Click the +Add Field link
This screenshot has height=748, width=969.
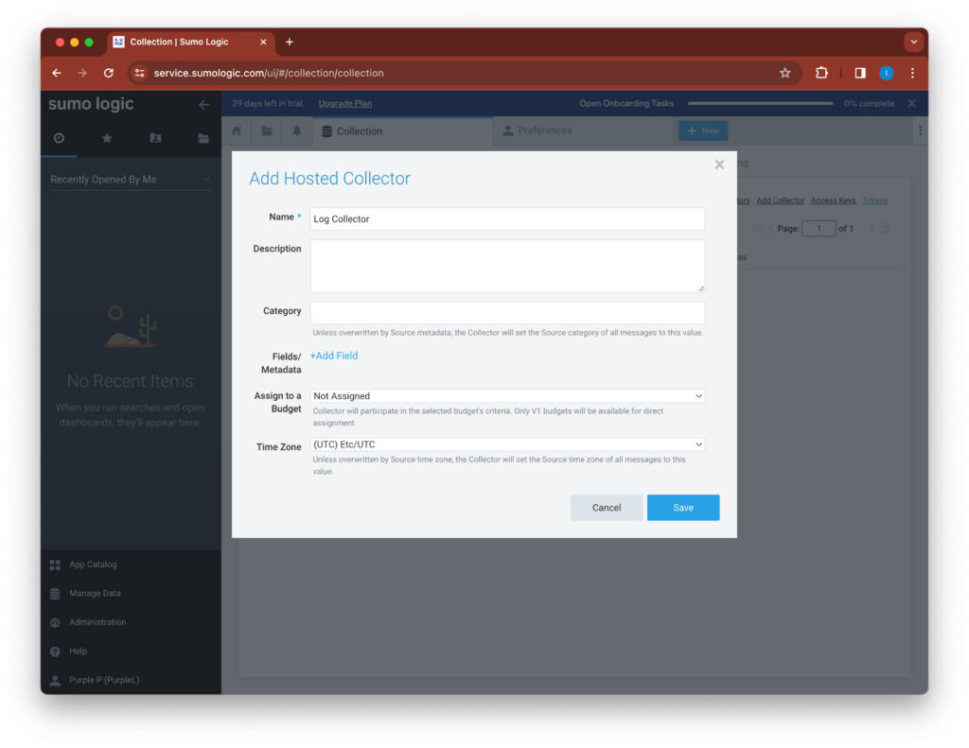coord(334,356)
